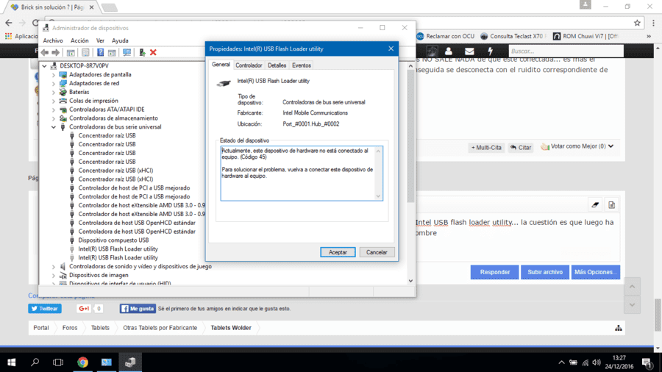Click Más Opciones button
Viewport: 662px width, 372px height.
[596, 272]
